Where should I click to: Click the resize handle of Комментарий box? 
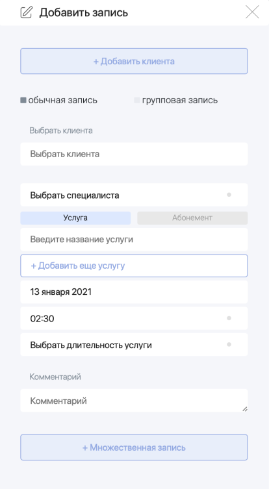245,409
